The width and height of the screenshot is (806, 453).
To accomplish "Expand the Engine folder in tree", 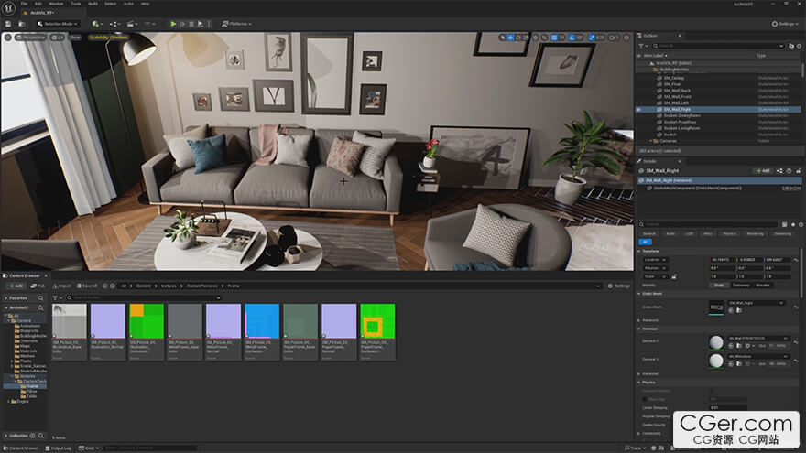I will [10, 401].
